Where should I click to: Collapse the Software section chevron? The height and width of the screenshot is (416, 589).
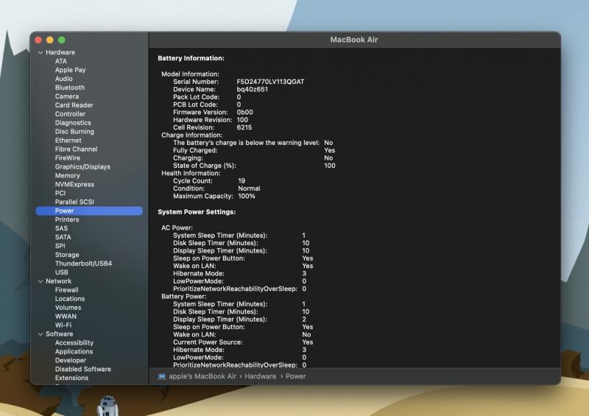(x=40, y=334)
